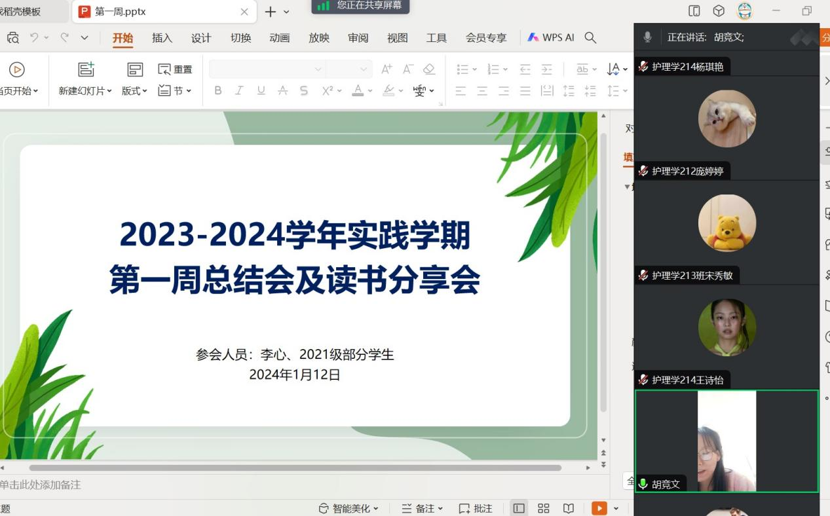Open the 插入 ribbon tab
The width and height of the screenshot is (830, 516).
pos(162,38)
